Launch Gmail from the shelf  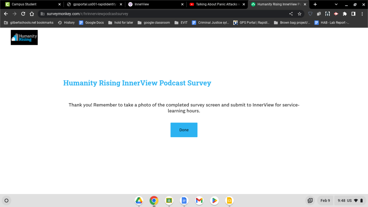click(x=199, y=201)
